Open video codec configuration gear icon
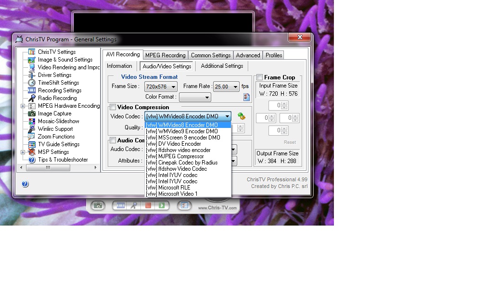The height and width of the screenshot is (303, 485). pyautogui.click(x=241, y=116)
